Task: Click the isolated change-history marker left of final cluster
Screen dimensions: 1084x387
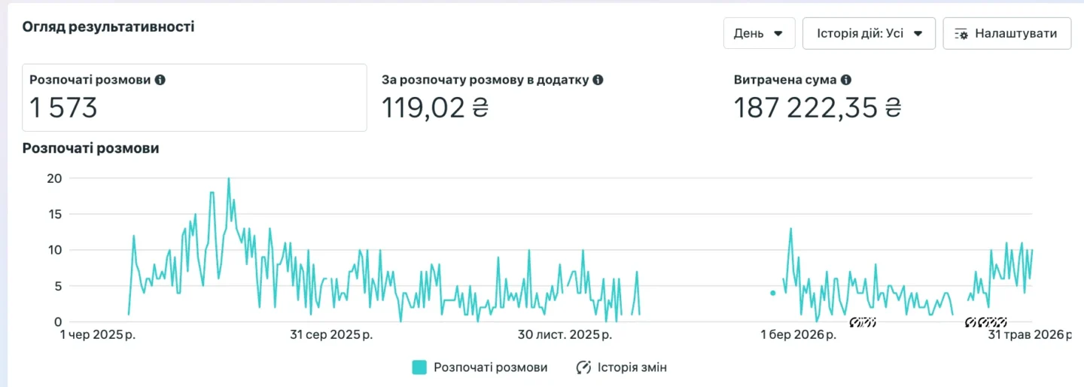Action: pyautogui.click(x=970, y=322)
